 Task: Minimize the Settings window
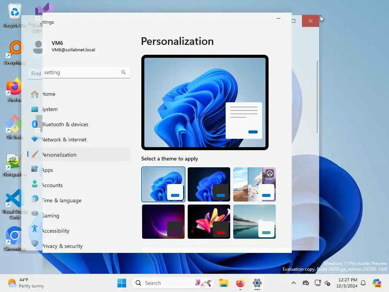[278, 18]
